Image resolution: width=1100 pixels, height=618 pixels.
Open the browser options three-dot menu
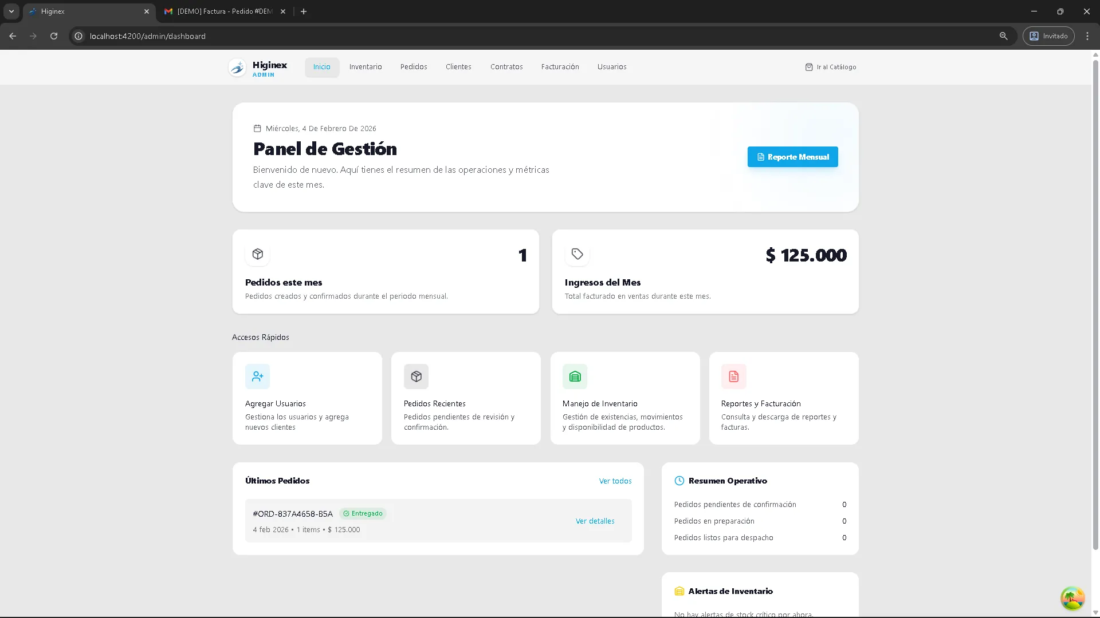[x=1087, y=36]
